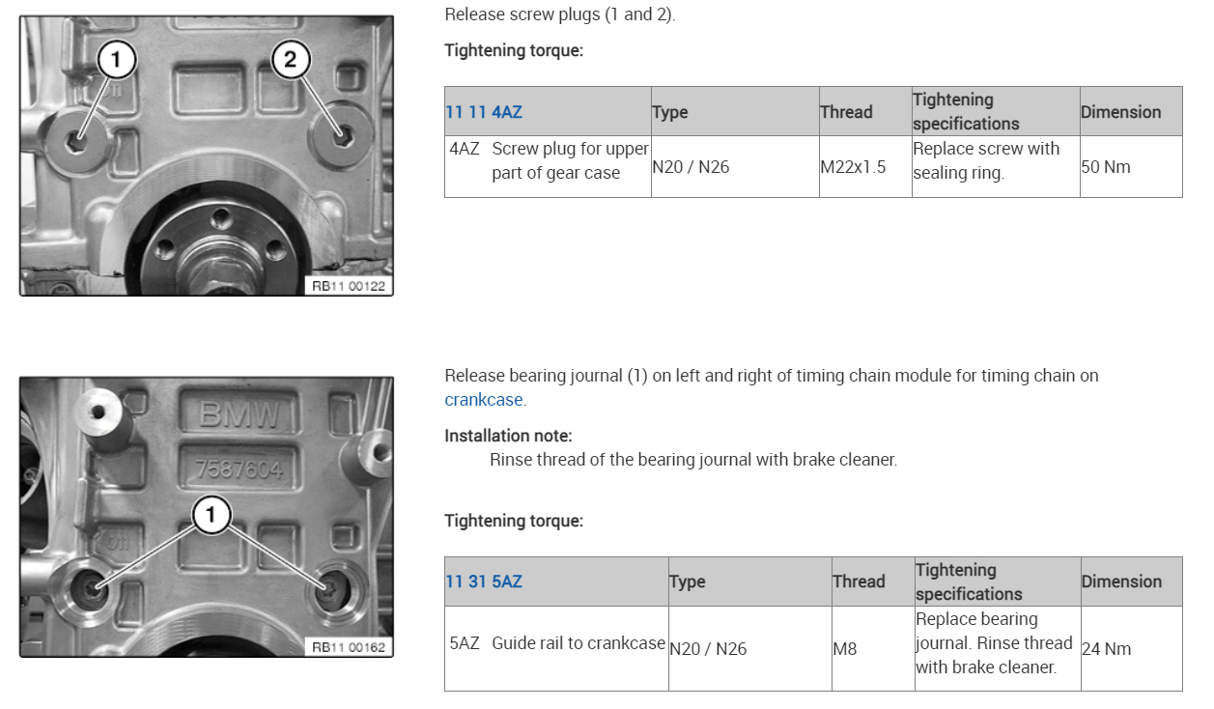Click the embossed BMW logo in photo

pos(239,414)
